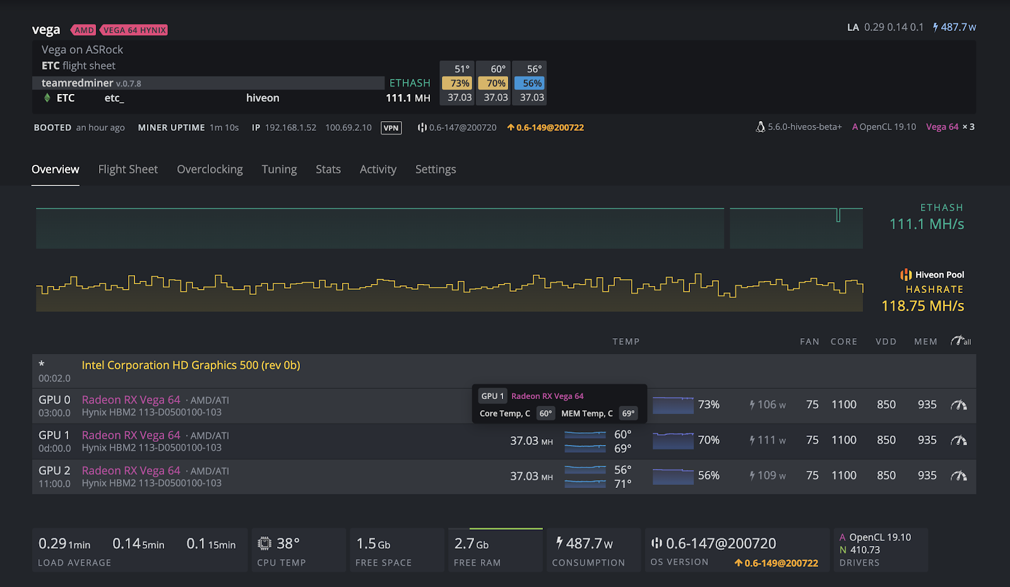Click the ETHASH hashrate chart
This screenshot has width=1010, height=587.
449,227
